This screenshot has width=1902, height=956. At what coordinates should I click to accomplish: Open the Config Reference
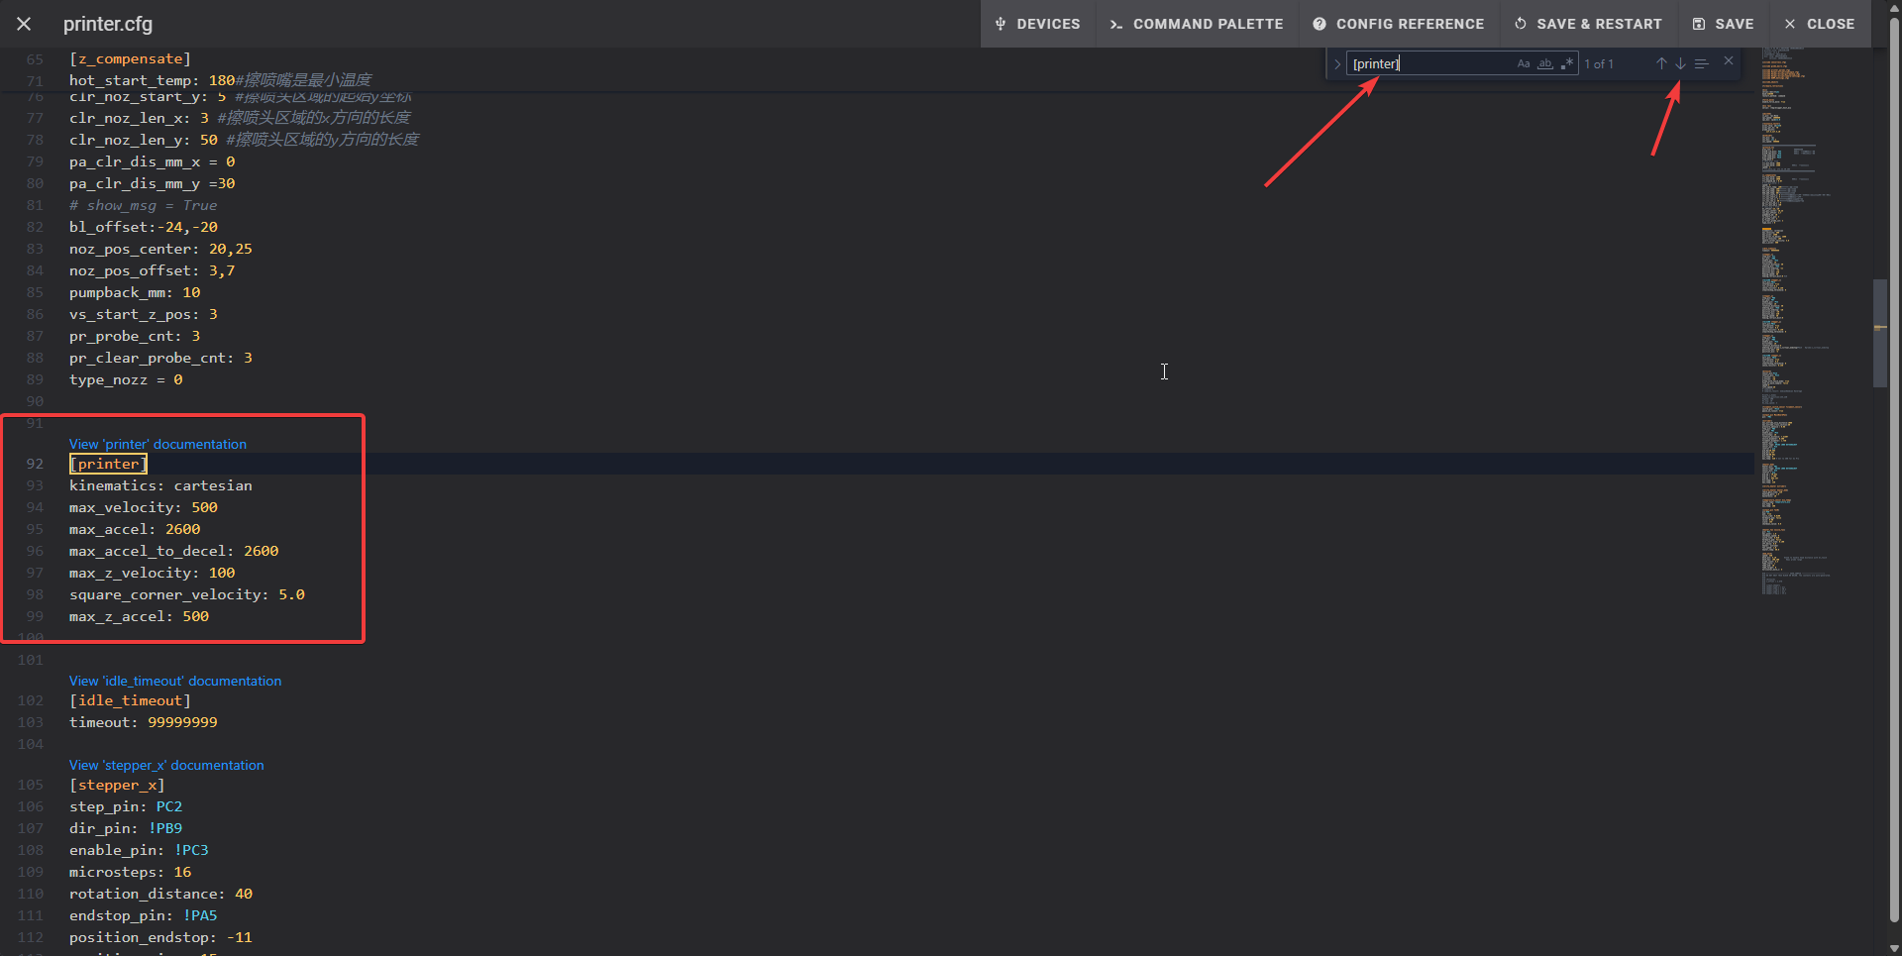(1399, 24)
